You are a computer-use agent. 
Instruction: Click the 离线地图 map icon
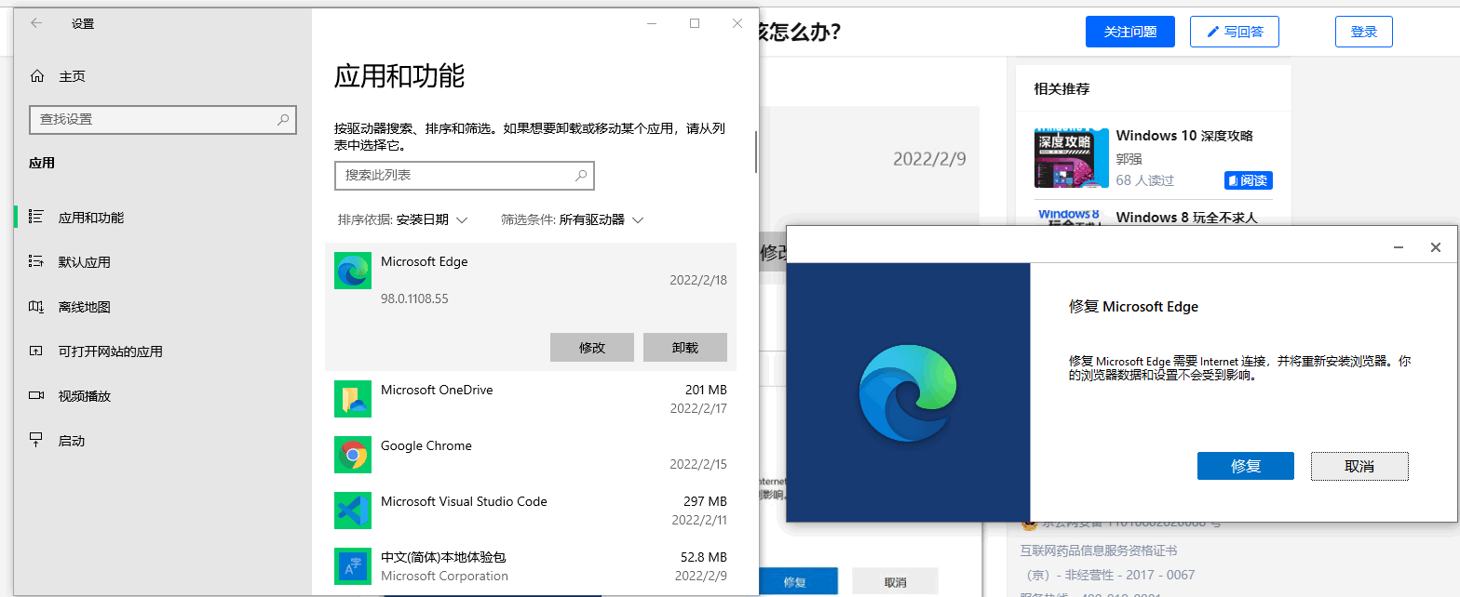[x=36, y=306]
